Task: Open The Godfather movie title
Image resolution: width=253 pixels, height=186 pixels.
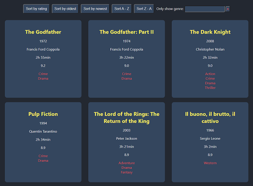Action: click(x=43, y=32)
